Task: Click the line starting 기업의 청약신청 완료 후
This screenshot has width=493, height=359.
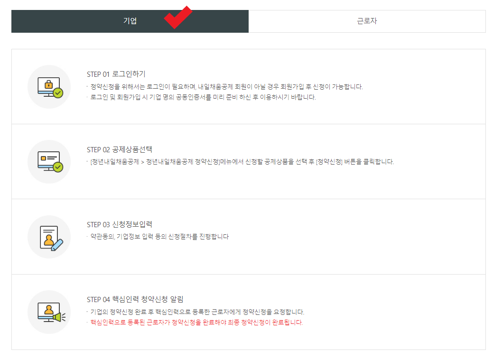Action: click(197, 312)
